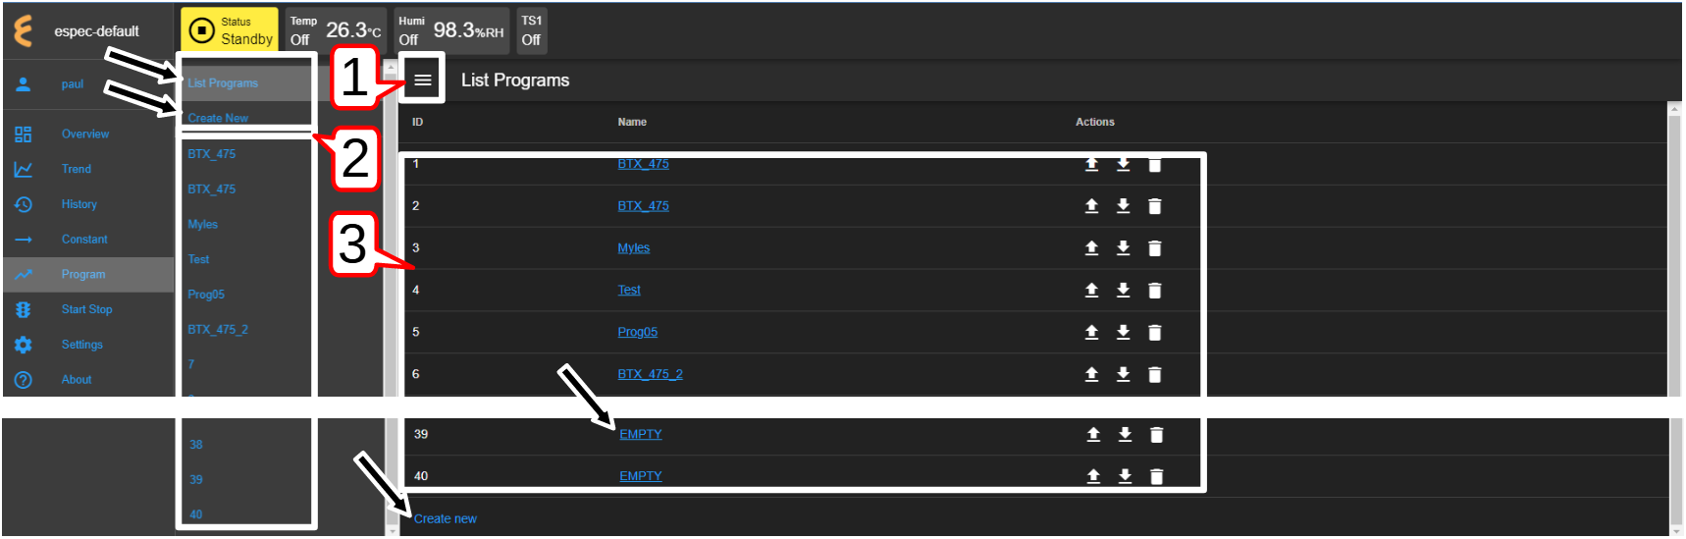Upload icon in the Test program row
1686x539 pixels.
[x=1091, y=291]
